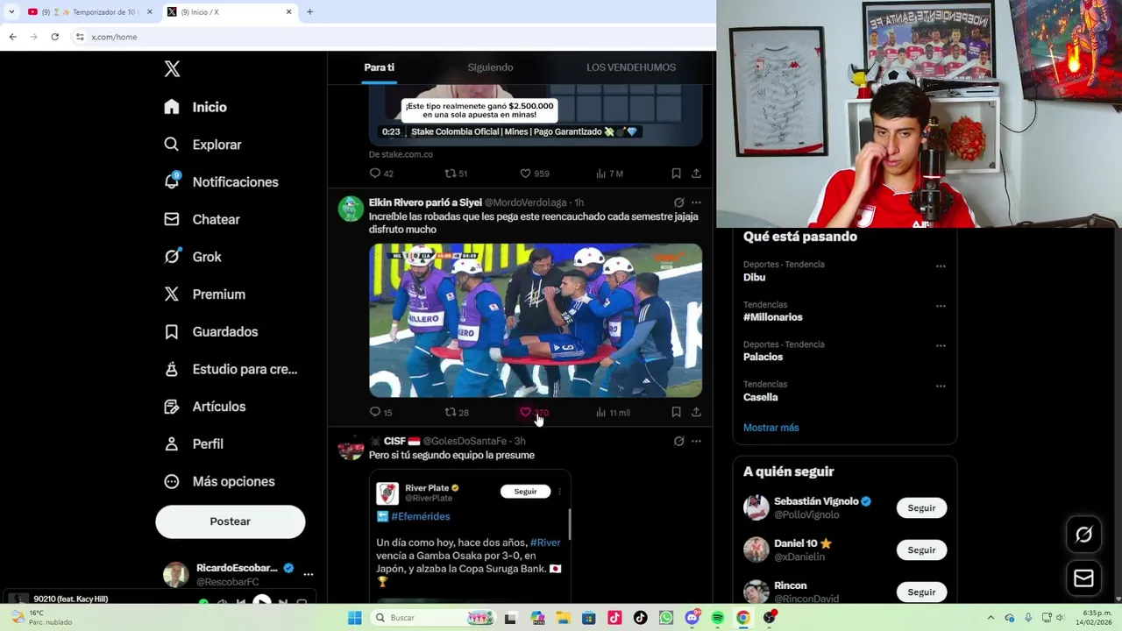Open #River hashtag link
1122x631 pixels.
(x=545, y=542)
